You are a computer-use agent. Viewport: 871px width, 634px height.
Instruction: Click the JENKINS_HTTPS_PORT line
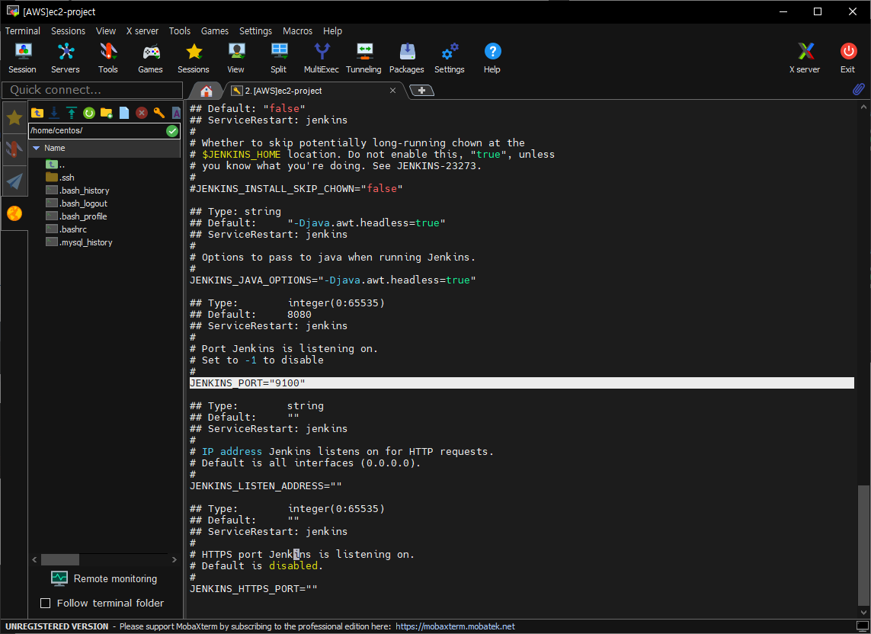pos(253,588)
